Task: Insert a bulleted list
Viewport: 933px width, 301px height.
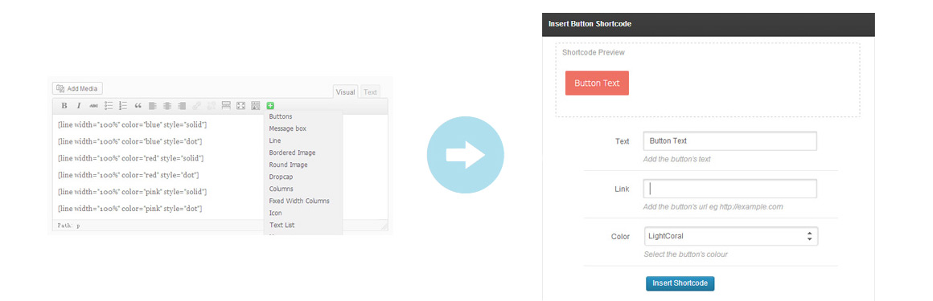Action: 109,106
